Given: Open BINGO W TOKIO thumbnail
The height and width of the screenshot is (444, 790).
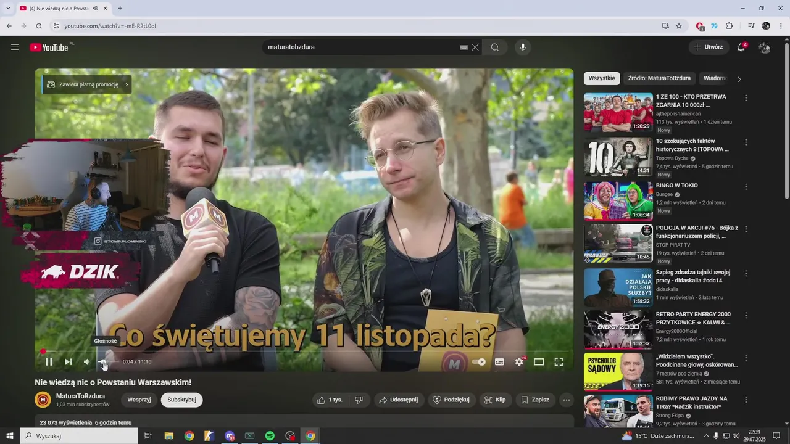Looking at the screenshot, I should click(x=618, y=201).
